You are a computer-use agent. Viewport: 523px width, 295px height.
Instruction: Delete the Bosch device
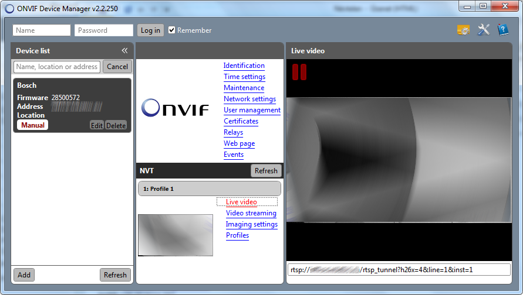116,125
